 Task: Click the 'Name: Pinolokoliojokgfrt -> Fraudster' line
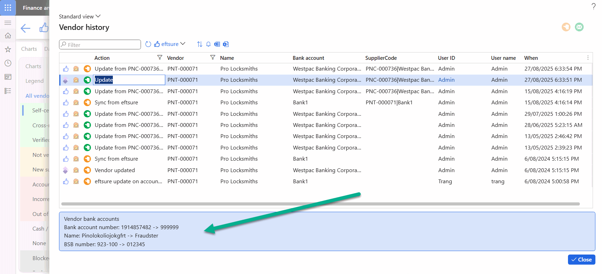[111, 236]
